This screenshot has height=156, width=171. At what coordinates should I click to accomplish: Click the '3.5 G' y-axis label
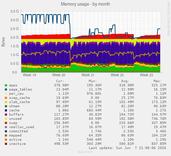click(x=14, y=11)
